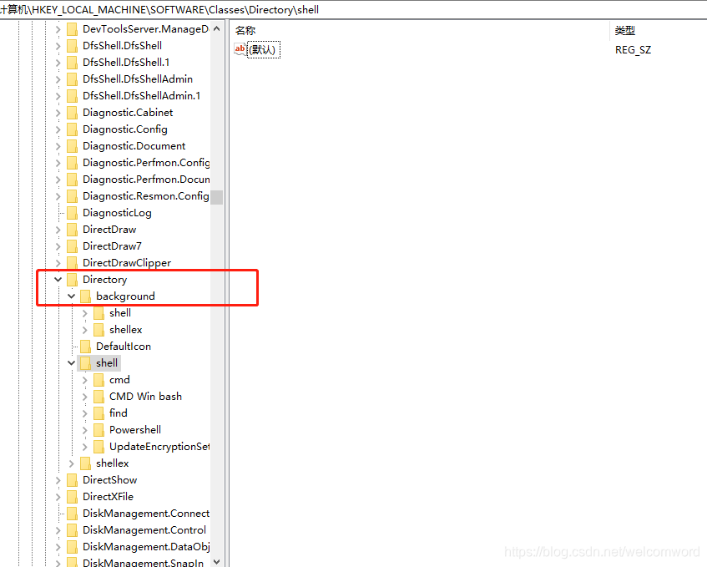Collapse the background subkey
Screen dimensions: 707x567
coord(71,296)
